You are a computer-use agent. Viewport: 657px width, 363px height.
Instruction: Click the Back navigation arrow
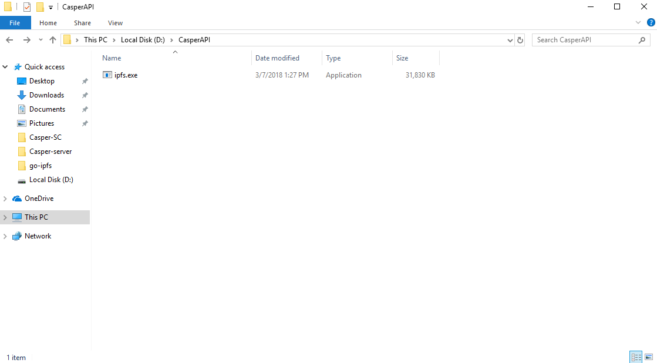point(9,40)
